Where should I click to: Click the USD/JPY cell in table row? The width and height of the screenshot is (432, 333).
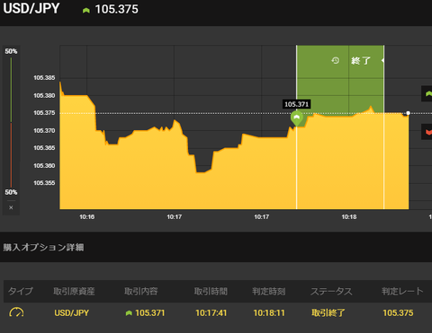click(x=72, y=313)
